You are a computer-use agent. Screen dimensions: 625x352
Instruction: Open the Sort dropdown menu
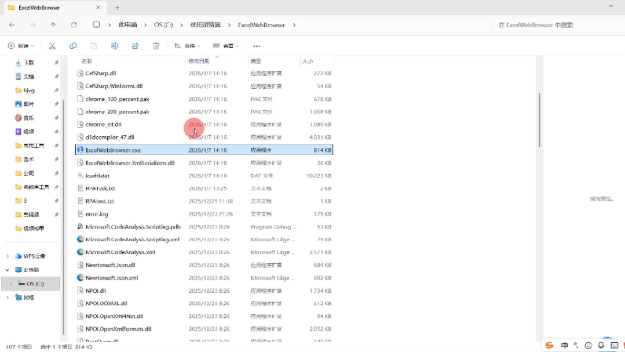pos(187,46)
